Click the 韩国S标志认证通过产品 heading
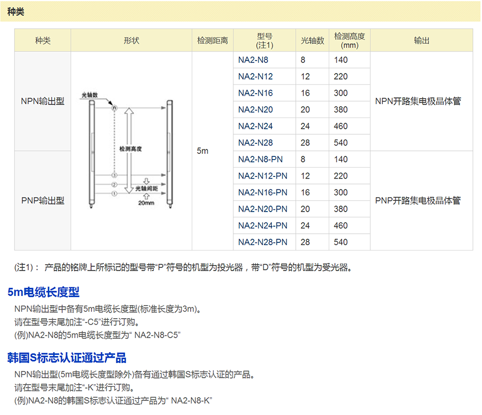 67,358
